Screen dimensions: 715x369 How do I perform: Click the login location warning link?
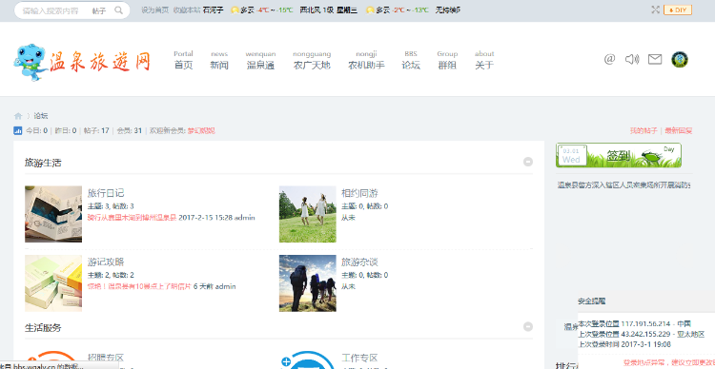669,362
